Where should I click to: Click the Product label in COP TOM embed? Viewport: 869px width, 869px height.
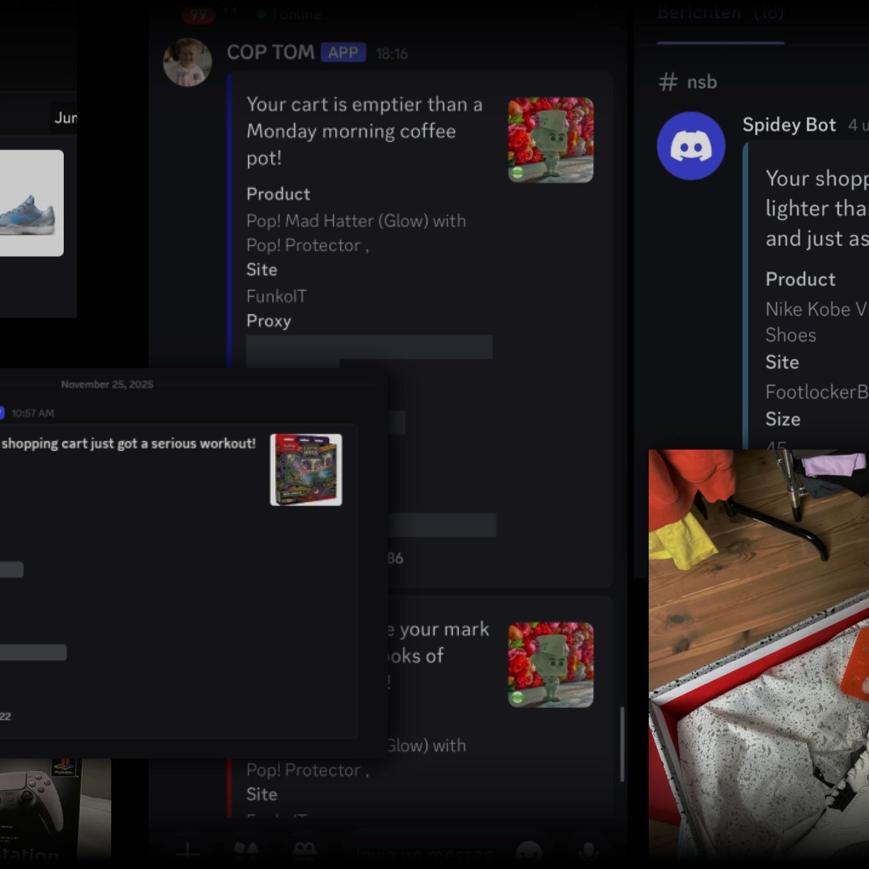point(278,194)
